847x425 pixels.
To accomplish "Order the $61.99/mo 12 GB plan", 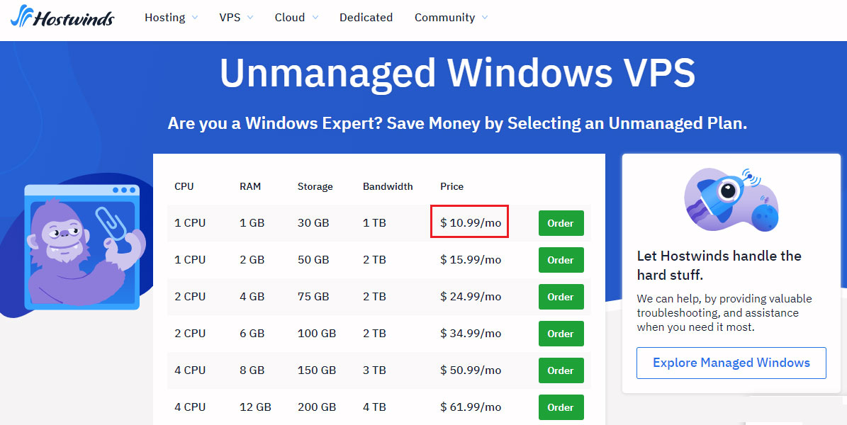I will tap(561, 407).
